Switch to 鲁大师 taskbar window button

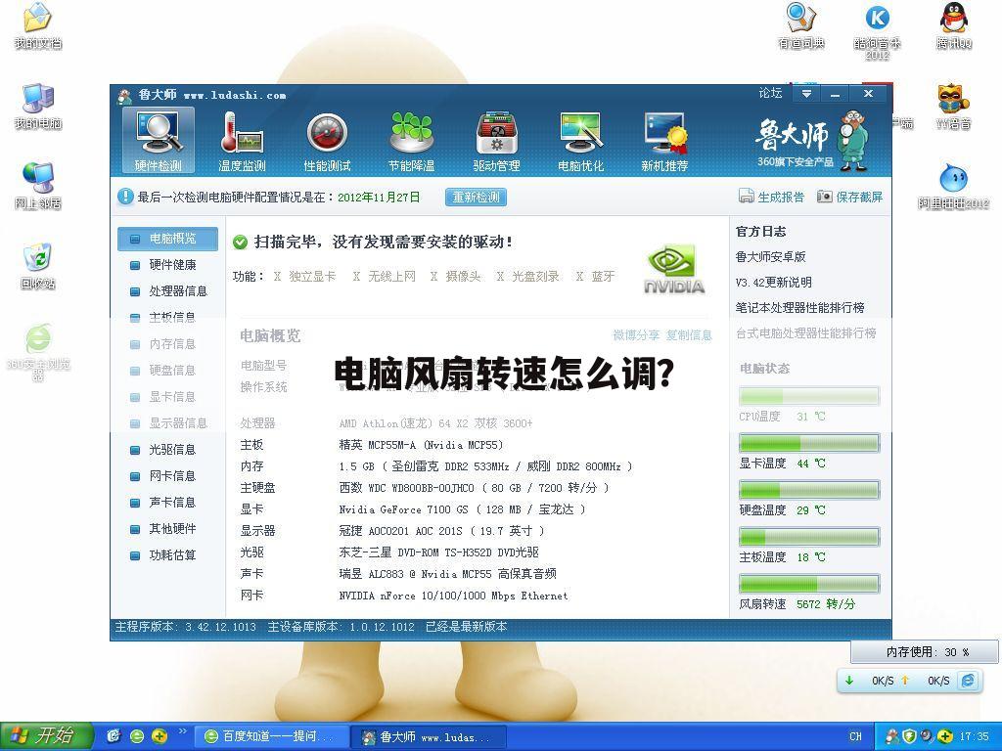[429, 737]
